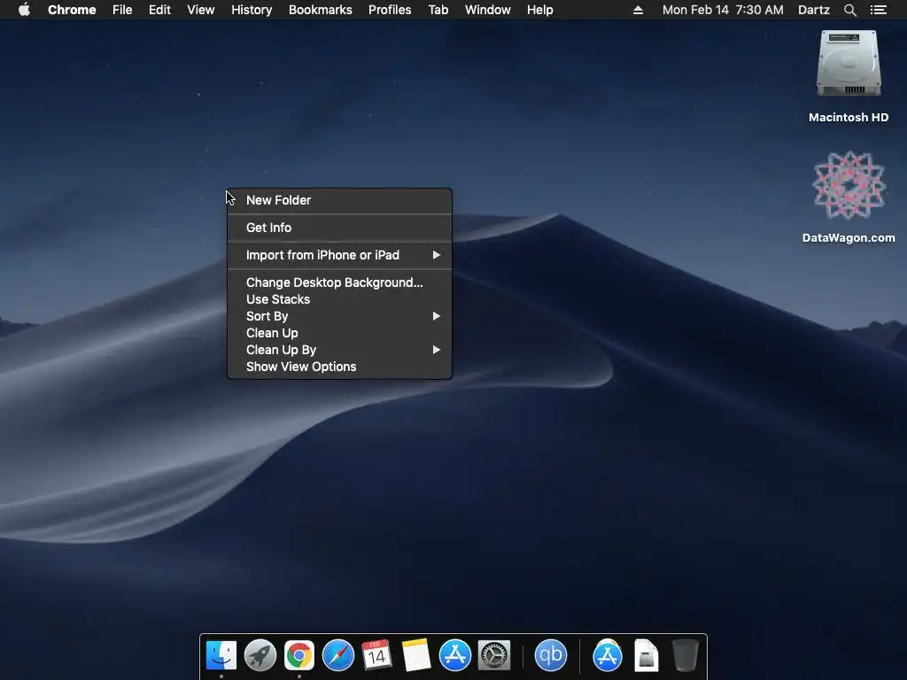Viewport: 907px width, 680px height.
Task: Open the Tab menu
Action: 438,10
